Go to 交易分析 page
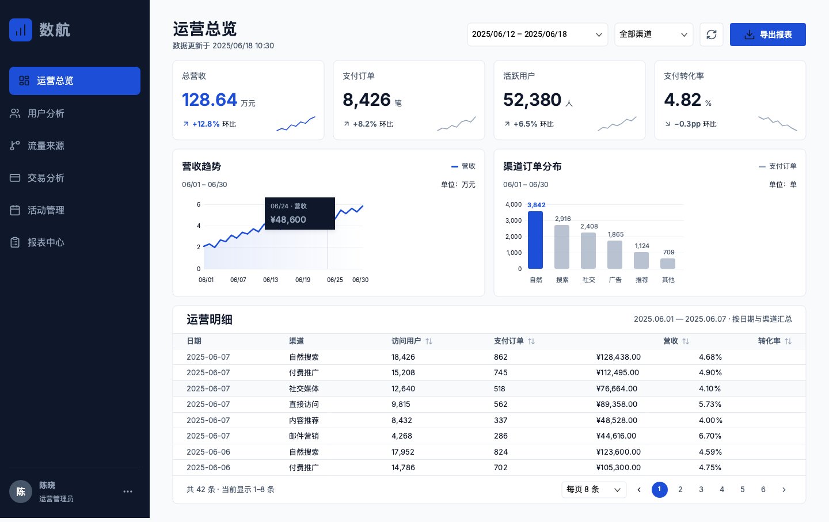829x522 pixels. coord(75,178)
